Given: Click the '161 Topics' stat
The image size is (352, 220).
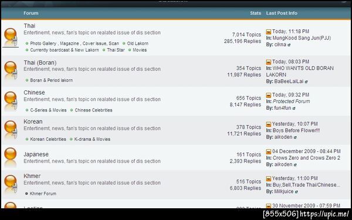Looking at the screenshot, I should coord(249,155).
